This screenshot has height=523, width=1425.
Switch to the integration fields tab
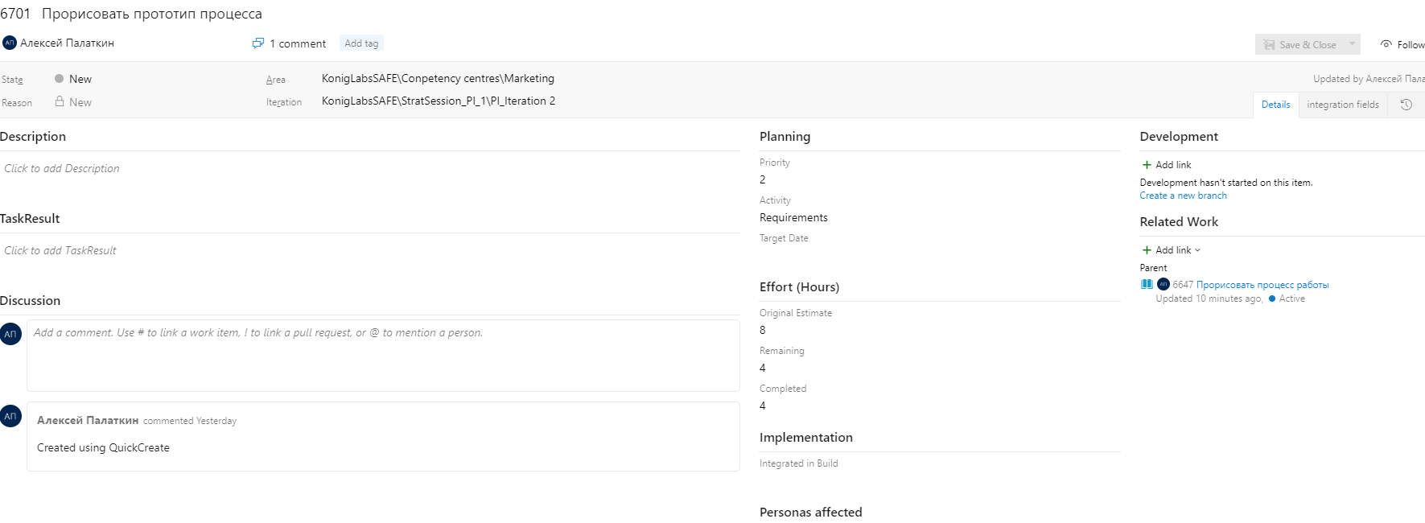pyautogui.click(x=1342, y=105)
